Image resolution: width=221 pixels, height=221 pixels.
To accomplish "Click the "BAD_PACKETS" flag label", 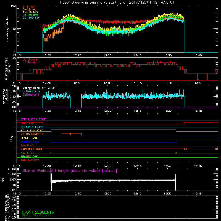I will 30,160.
